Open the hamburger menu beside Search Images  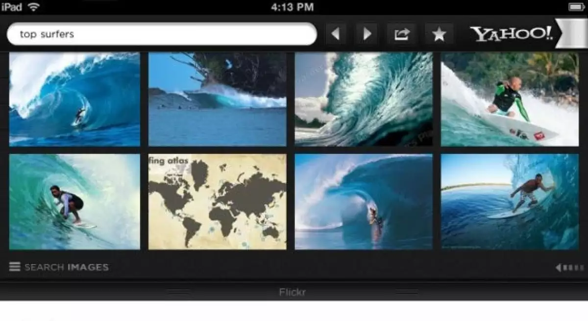pyautogui.click(x=15, y=267)
